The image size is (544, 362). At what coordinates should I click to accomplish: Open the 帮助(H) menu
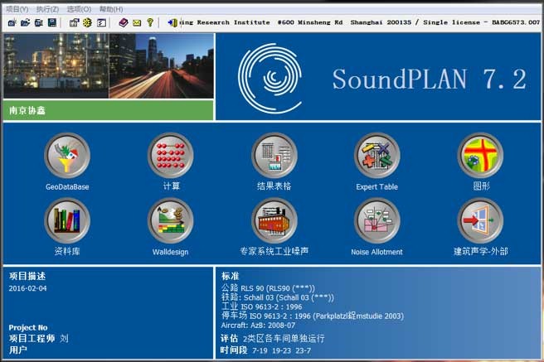111,8
